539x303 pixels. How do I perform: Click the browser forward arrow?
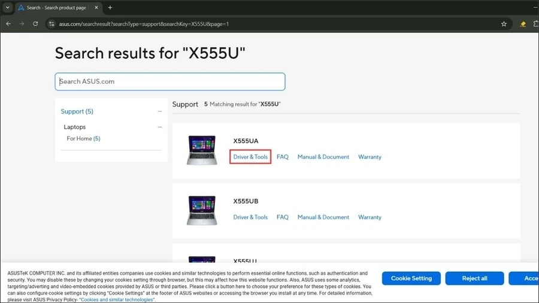tap(22, 24)
